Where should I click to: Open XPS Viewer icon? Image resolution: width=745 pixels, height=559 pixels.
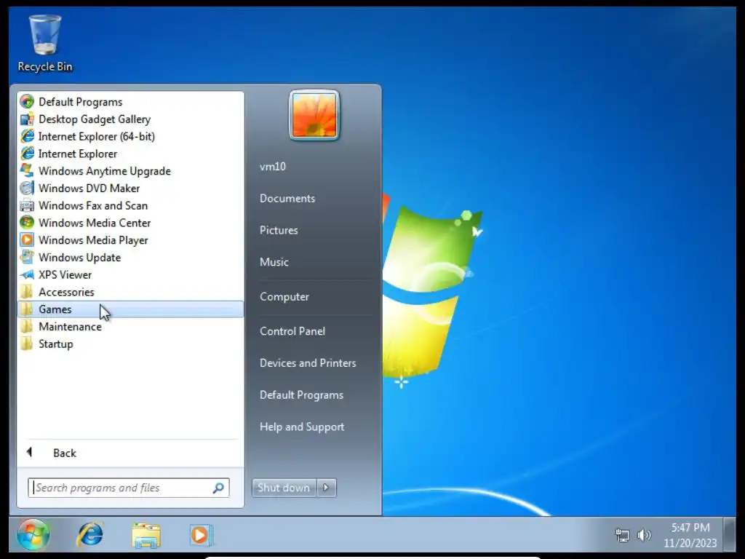[x=27, y=274]
